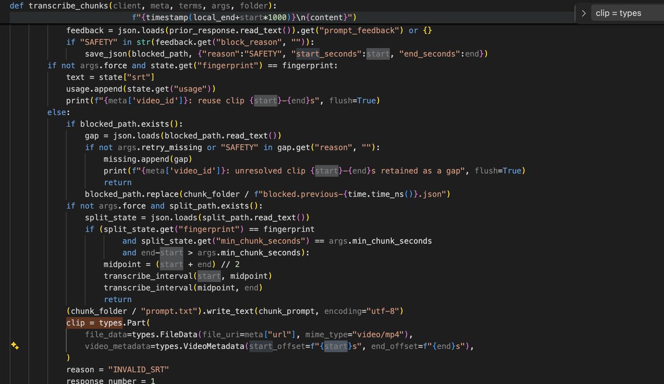The width and height of the screenshot is (664, 384).
Task: Expand the find widget's toggle replace chevron
Action: [584, 13]
